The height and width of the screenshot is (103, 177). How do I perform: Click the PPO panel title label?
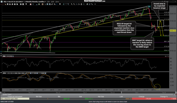coord(4,73)
